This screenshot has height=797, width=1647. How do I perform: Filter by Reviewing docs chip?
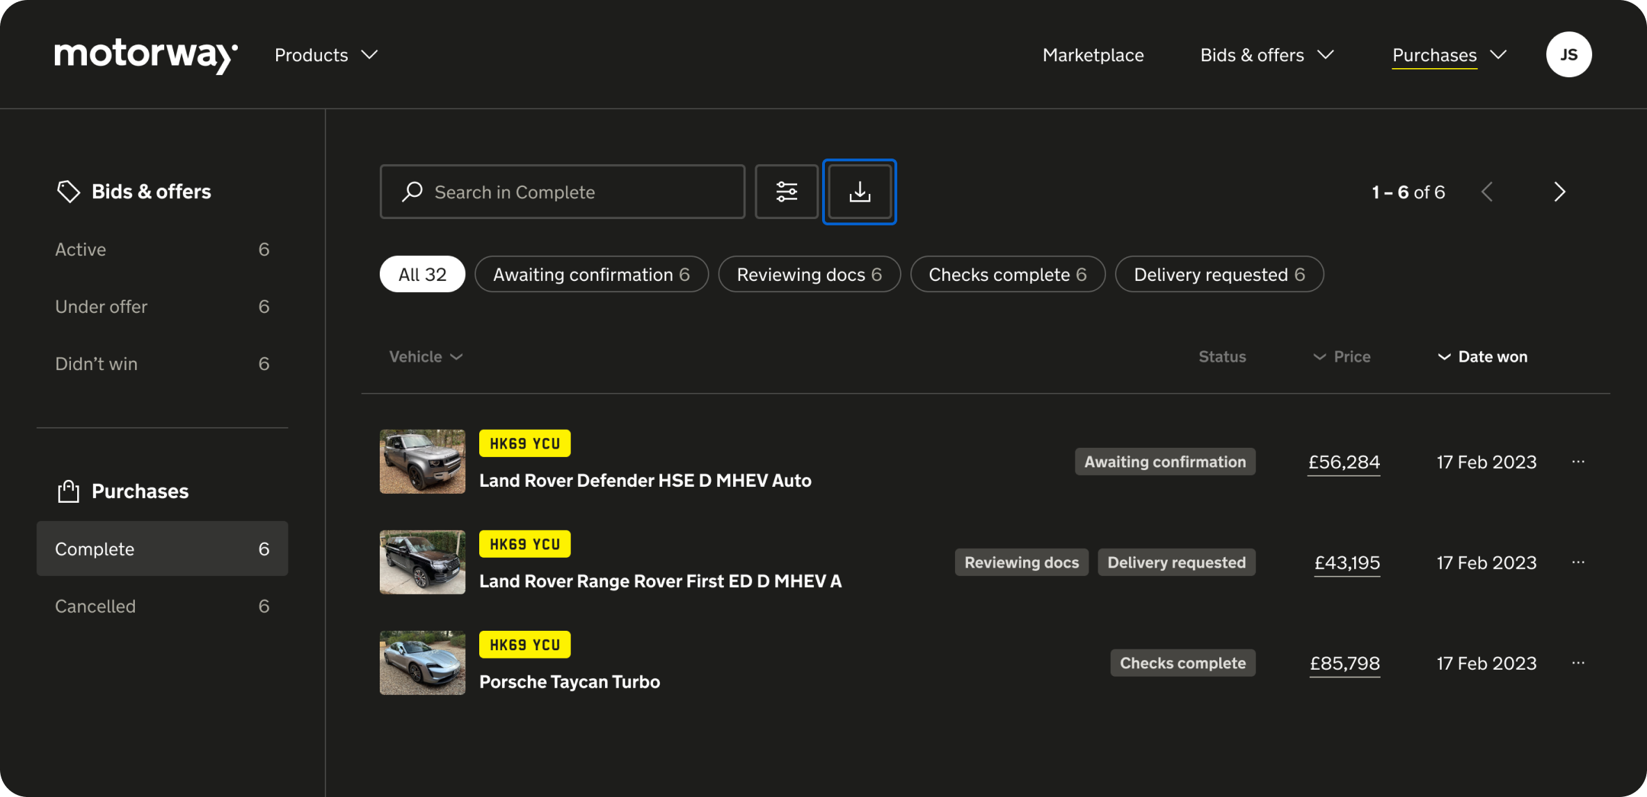809,274
